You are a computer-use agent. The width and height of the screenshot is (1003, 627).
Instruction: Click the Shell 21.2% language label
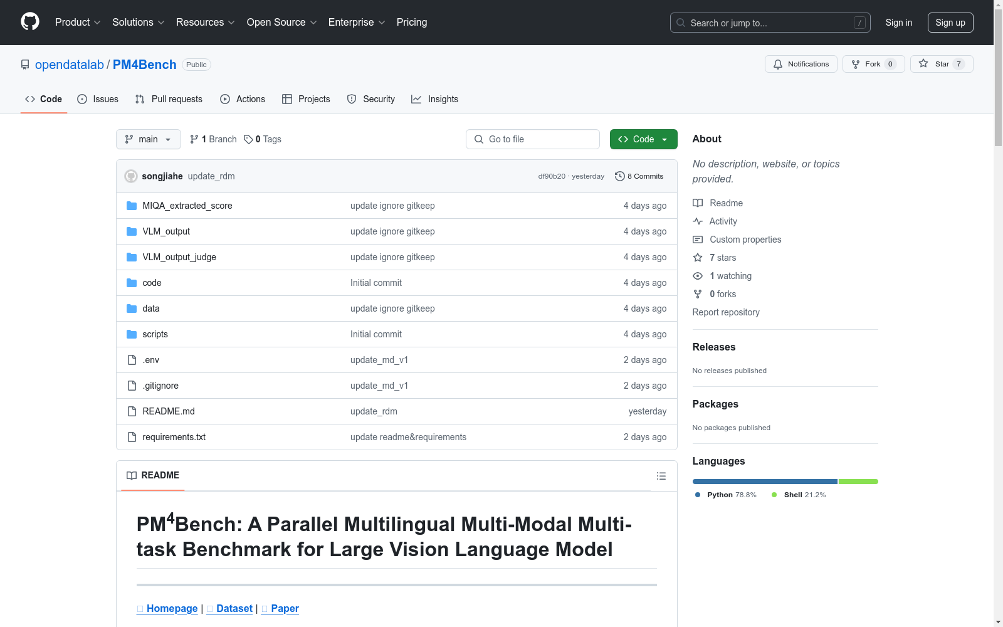(x=799, y=495)
